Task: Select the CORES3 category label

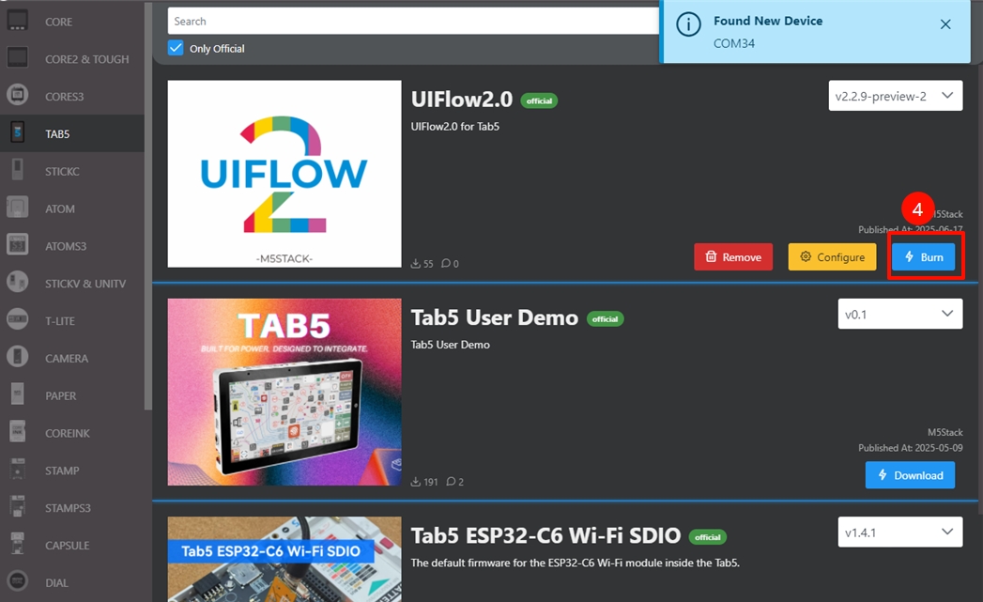Action: [x=64, y=97]
